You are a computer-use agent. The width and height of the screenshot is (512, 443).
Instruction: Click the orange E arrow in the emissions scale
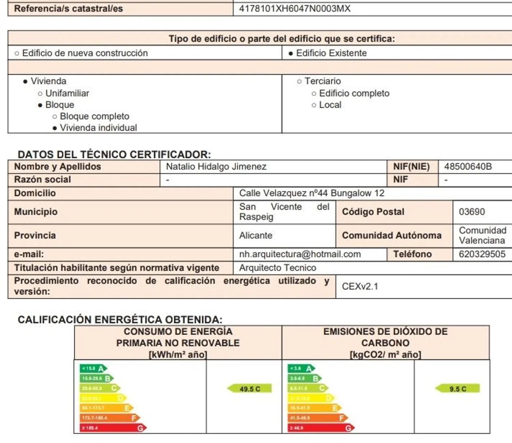pos(315,408)
